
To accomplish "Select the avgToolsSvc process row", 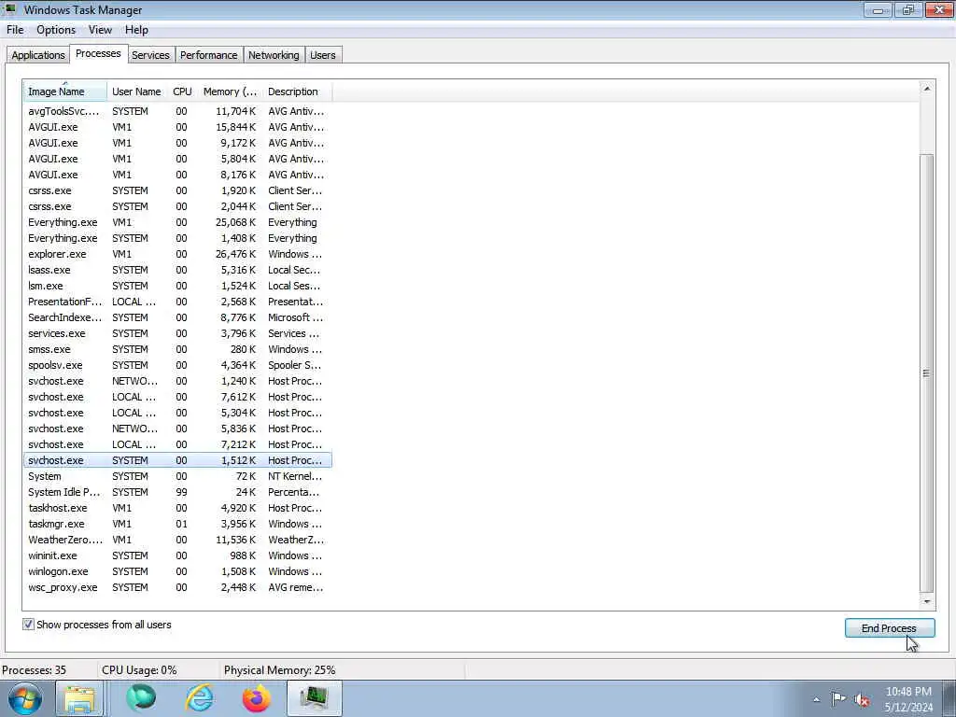I will pyautogui.click(x=177, y=111).
